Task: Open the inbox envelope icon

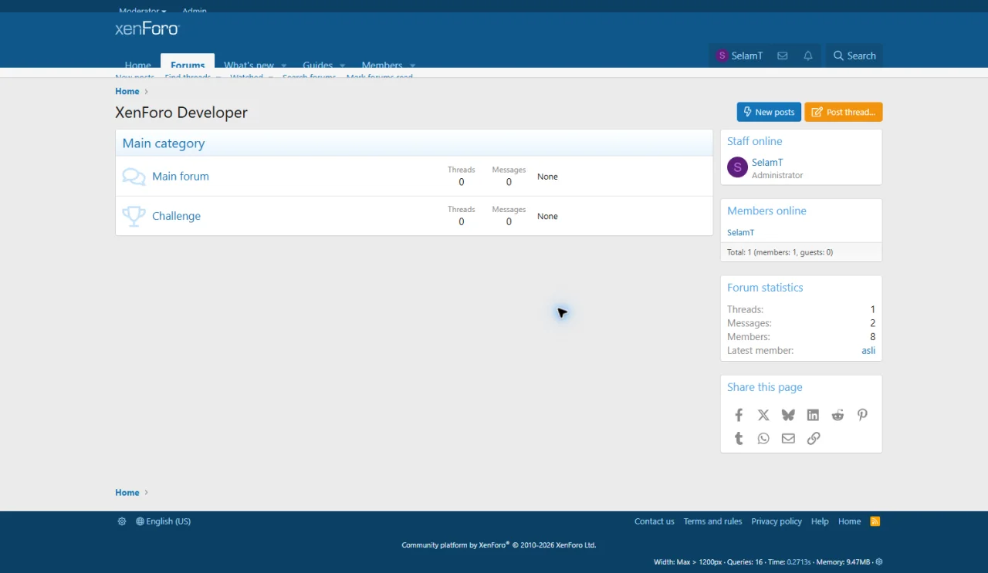Action: point(782,56)
